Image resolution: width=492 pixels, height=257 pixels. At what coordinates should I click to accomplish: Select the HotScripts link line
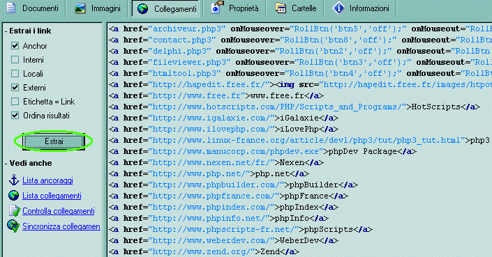(x=295, y=107)
